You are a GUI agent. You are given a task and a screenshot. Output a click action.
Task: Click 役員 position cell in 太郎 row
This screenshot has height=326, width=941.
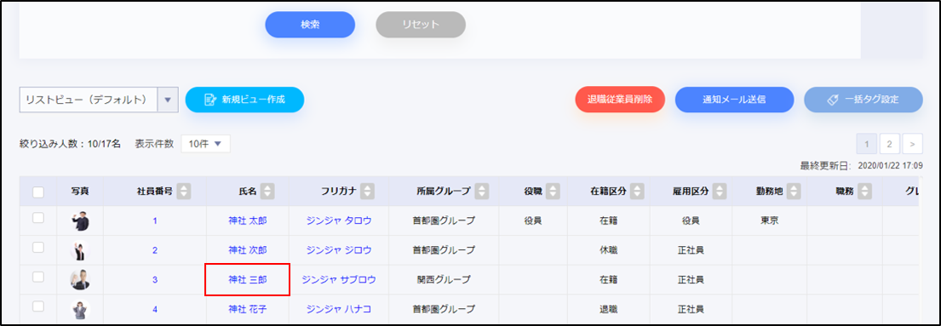(x=533, y=221)
